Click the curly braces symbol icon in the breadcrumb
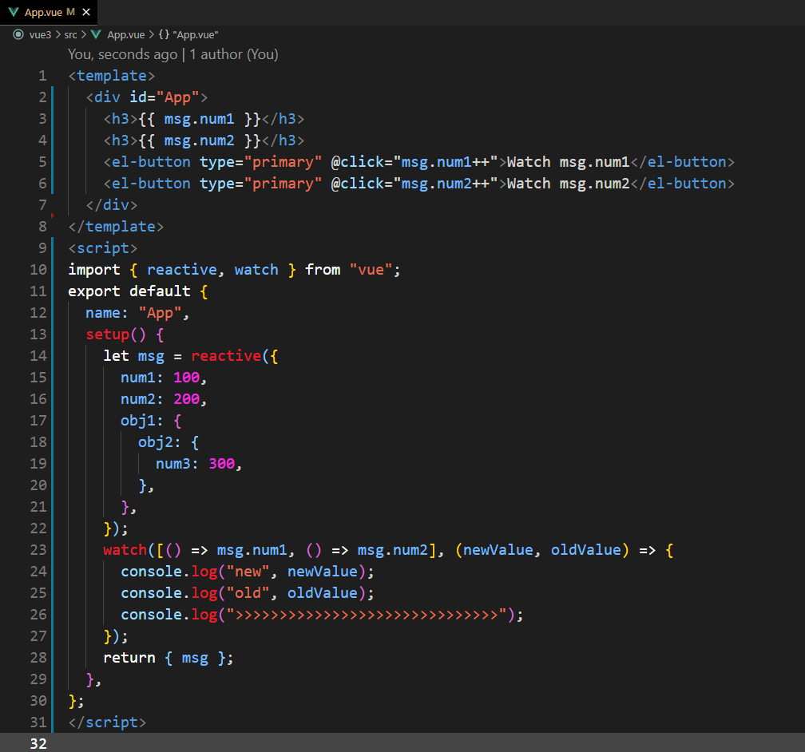This screenshot has height=752, width=805. pyautogui.click(x=164, y=34)
